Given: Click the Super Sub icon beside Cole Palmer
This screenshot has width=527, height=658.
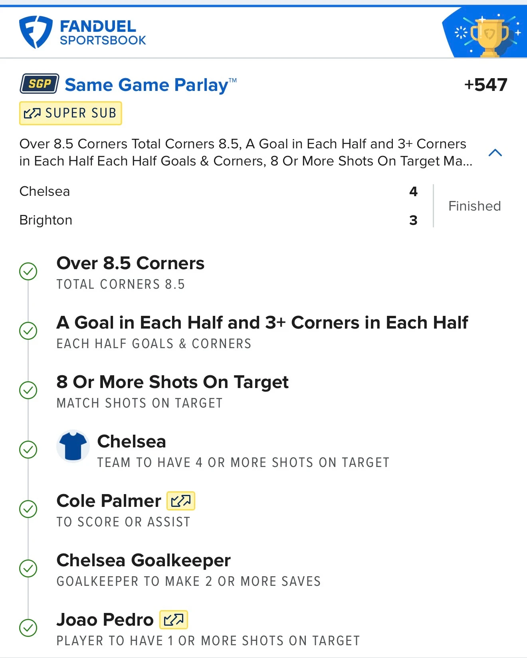Looking at the screenshot, I should point(181,501).
